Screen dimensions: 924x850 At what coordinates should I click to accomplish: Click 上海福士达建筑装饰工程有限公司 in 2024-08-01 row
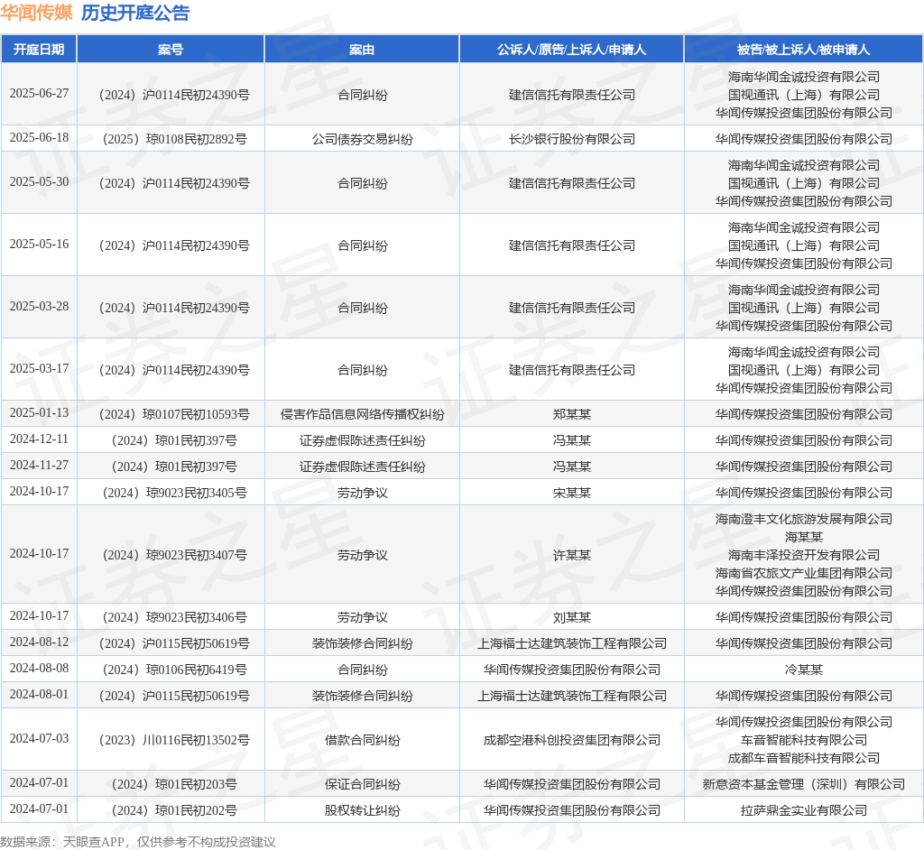point(571,696)
